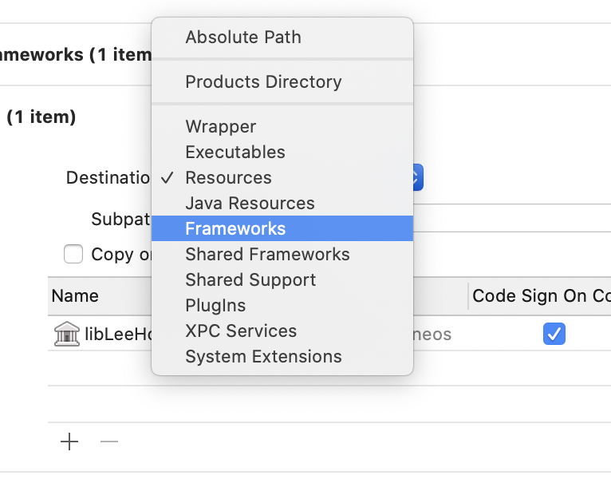Pick PlugIns as the destination
The width and height of the screenshot is (611, 503).
pos(215,305)
